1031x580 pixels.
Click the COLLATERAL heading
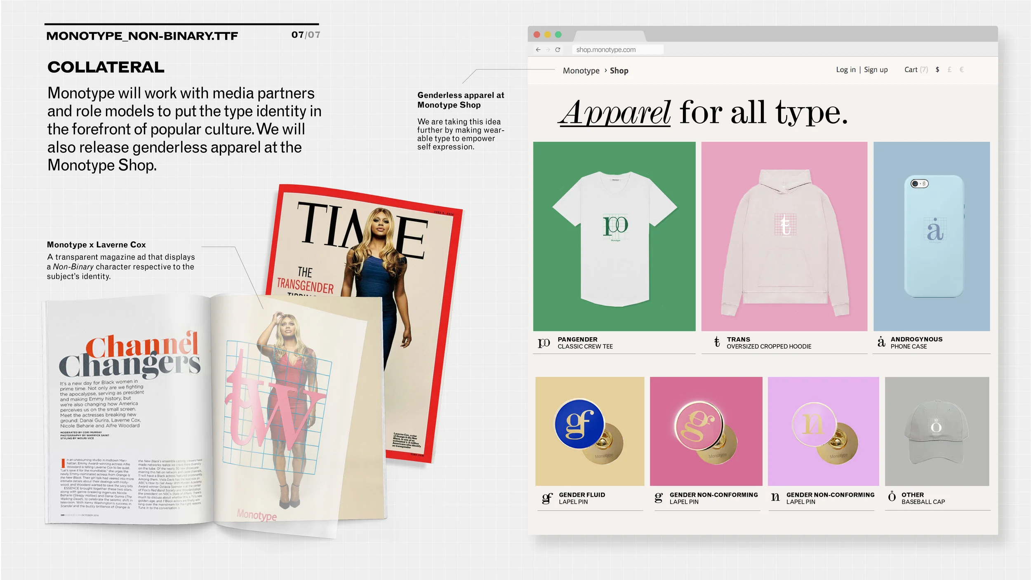(106, 67)
